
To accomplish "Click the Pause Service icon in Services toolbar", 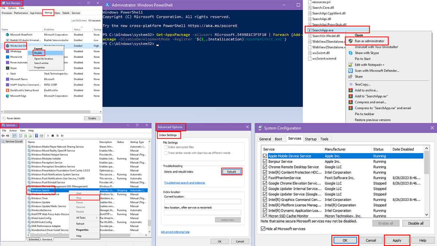I will click(57, 136).
